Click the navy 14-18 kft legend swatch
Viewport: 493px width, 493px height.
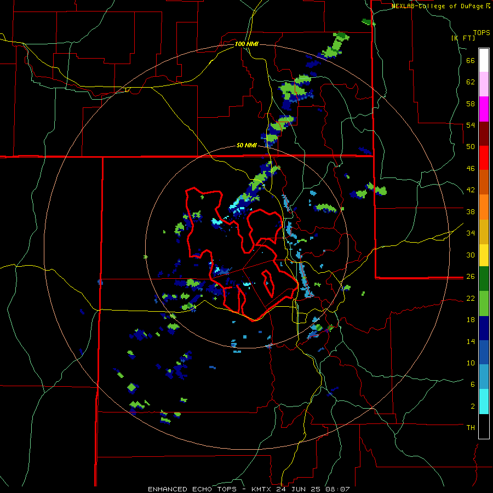[x=484, y=328]
